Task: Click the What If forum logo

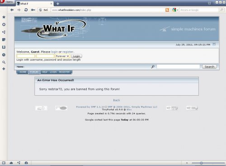Action: coord(54,29)
